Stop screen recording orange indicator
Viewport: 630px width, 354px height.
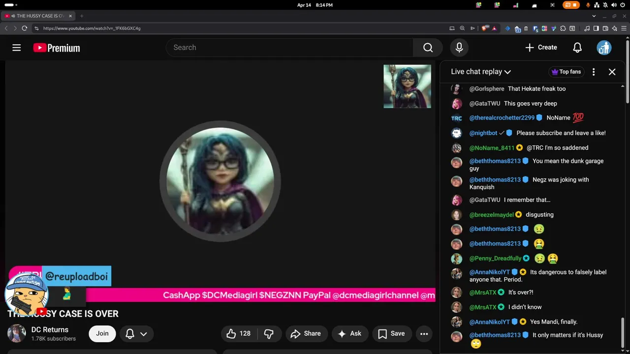point(571,5)
